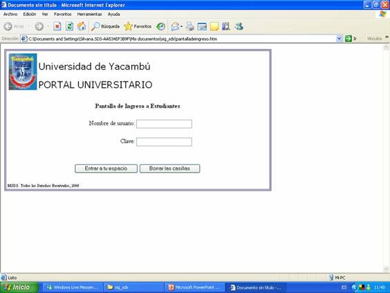Click the Borrar las casillas button

(169, 169)
